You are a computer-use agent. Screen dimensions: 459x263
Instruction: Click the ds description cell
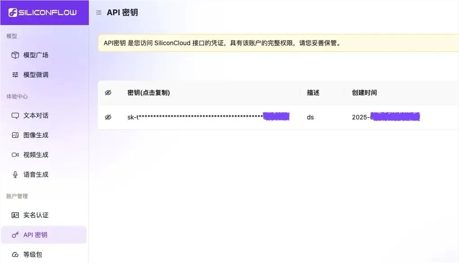coord(310,117)
